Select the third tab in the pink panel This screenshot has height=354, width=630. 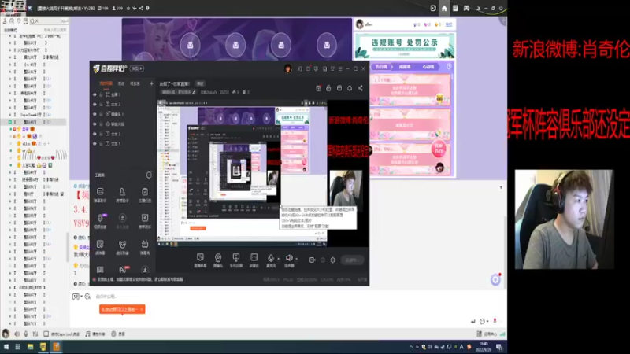[x=428, y=67]
